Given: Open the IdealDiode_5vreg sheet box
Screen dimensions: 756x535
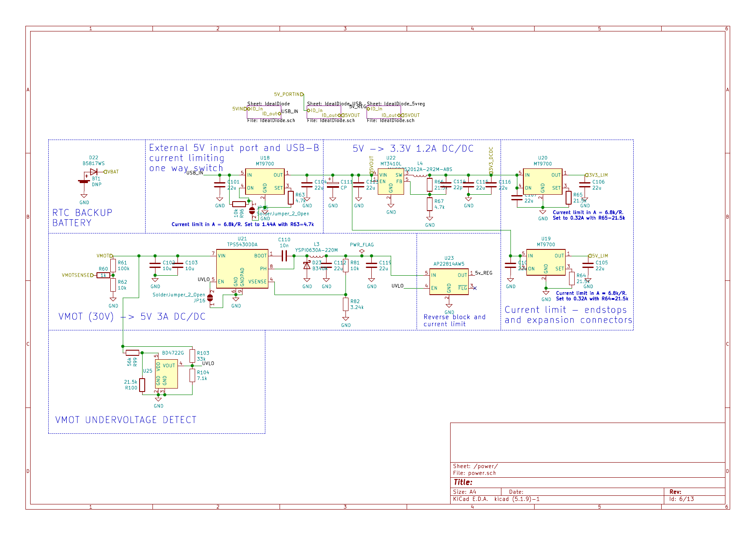Looking at the screenshot, I should pyautogui.click(x=383, y=112).
